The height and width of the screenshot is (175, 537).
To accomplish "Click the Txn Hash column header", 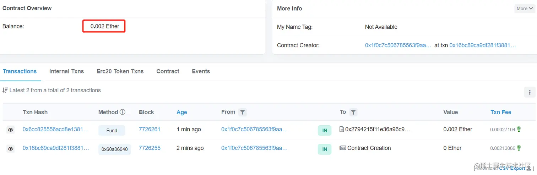I will [x=35, y=112].
